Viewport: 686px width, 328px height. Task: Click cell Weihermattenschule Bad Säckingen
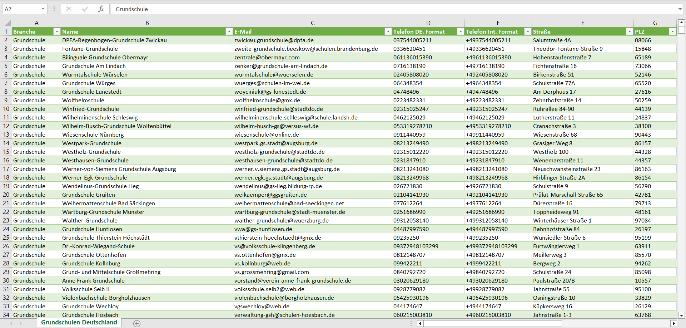coord(147,203)
